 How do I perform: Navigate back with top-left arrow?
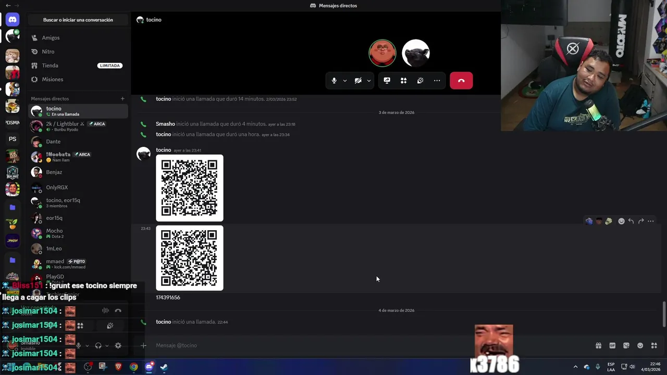[x=8, y=5]
